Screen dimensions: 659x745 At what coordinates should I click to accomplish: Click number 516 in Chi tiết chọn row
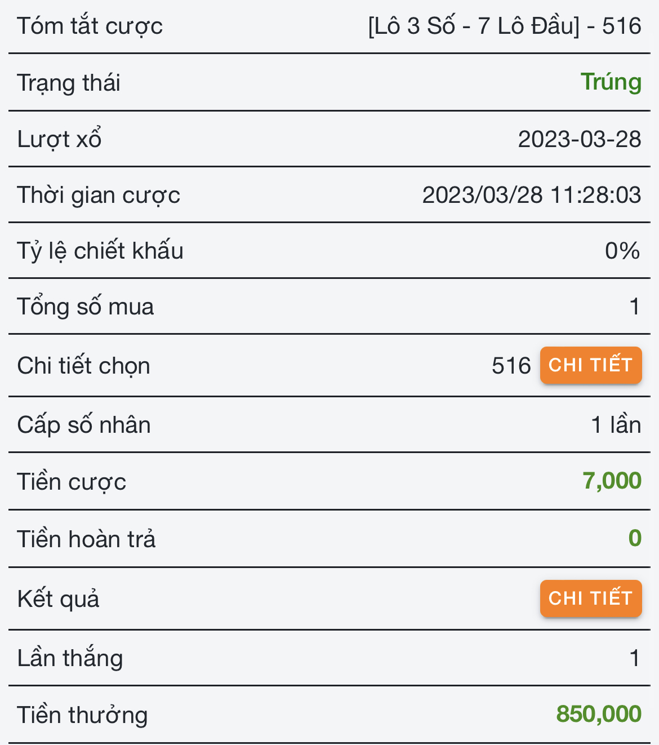pos(511,366)
